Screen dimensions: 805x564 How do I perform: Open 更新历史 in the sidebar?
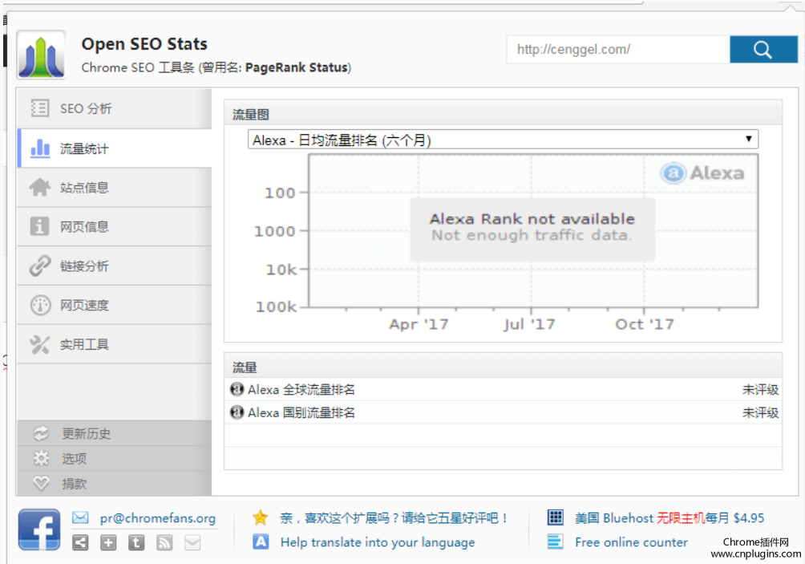click(115, 433)
